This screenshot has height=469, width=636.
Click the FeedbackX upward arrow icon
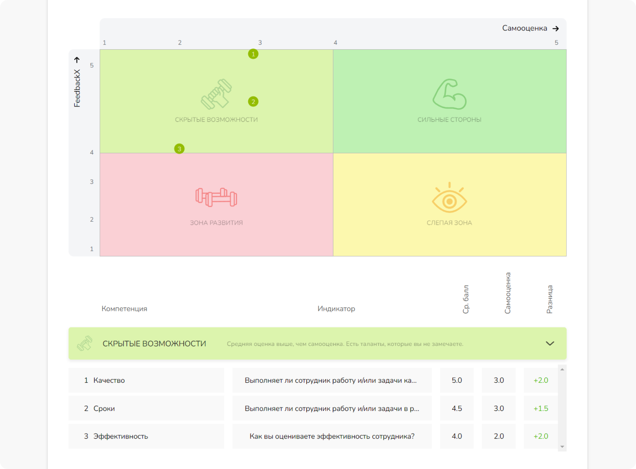(x=77, y=60)
